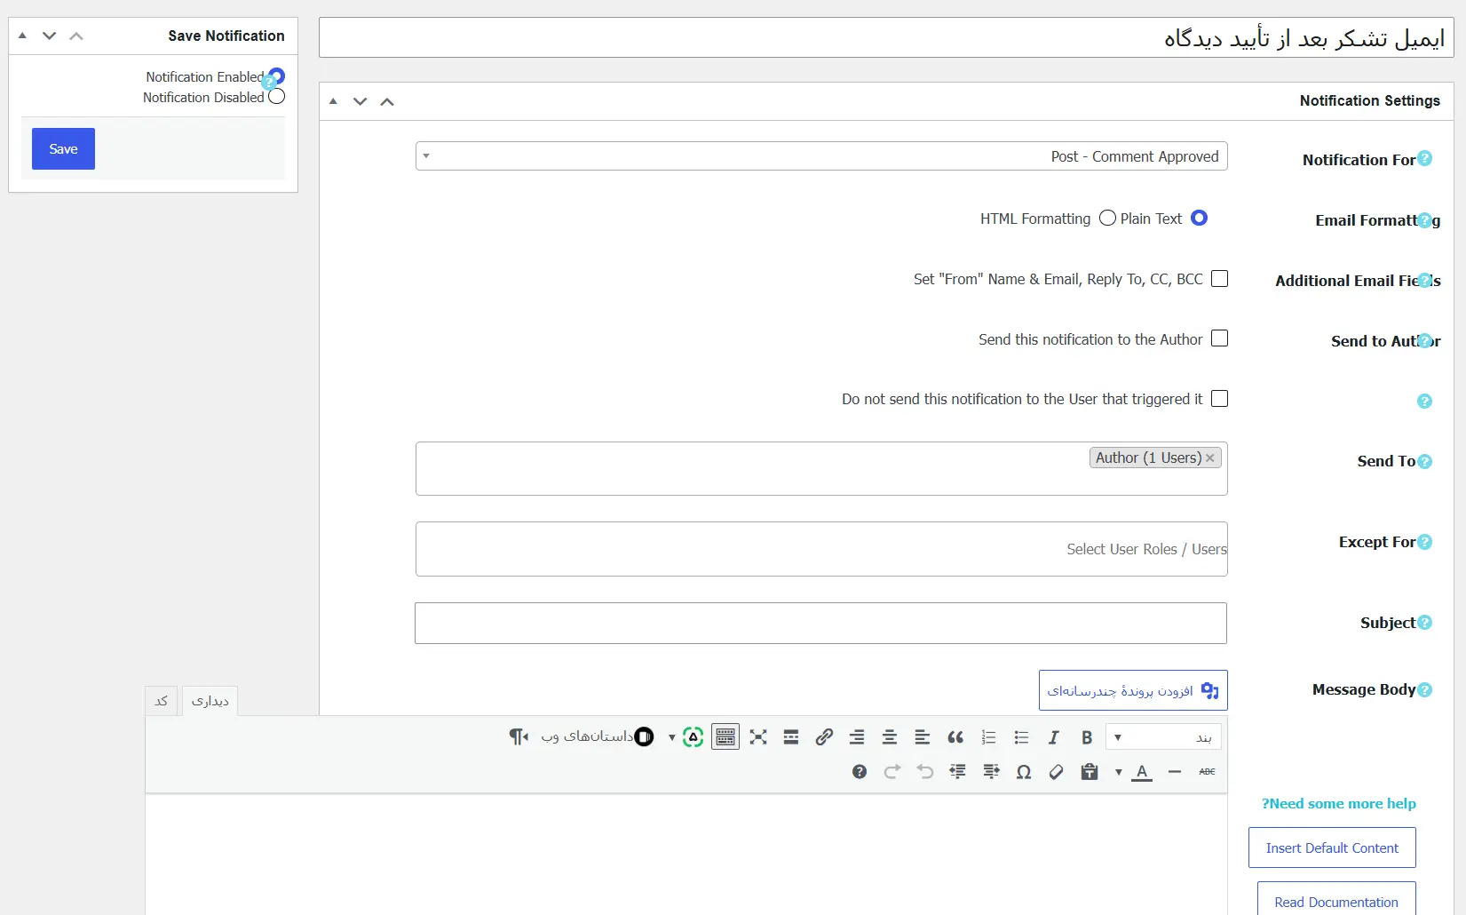Click the strikethrough ABC icon
1466x915 pixels.
click(1207, 772)
